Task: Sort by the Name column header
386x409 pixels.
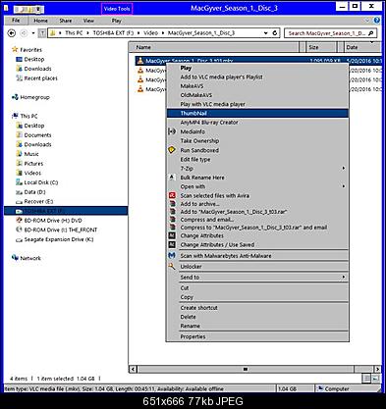Action: pyautogui.click(x=214, y=47)
